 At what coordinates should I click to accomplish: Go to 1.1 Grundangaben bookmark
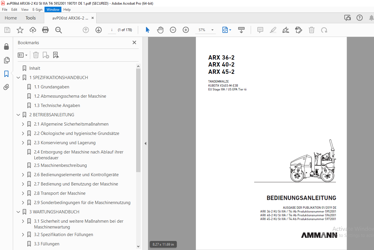click(x=52, y=87)
